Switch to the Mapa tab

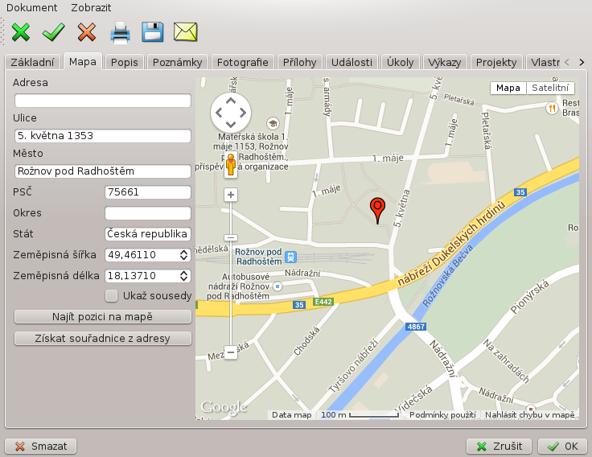[83, 62]
